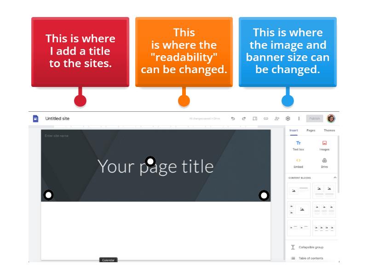The height and width of the screenshot is (276, 368).
Task: Select the Embed code icon
Action: click(298, 163)
